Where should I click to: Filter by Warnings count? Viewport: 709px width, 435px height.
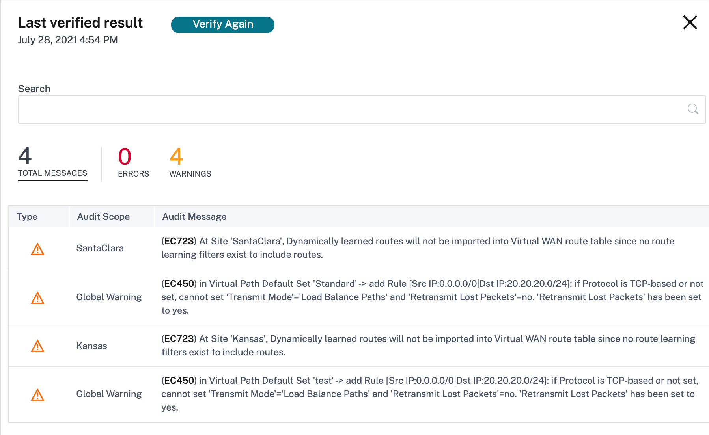(190, 163)
